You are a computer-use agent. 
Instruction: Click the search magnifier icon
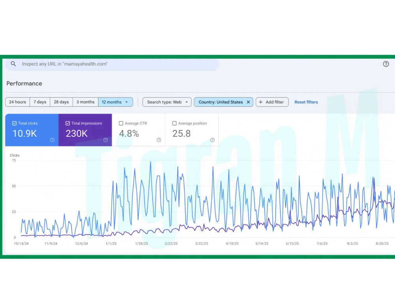pyautogui.click(x=13, y=64)
